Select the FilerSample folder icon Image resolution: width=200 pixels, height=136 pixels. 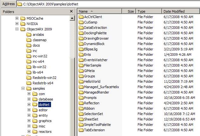point(81,65)
